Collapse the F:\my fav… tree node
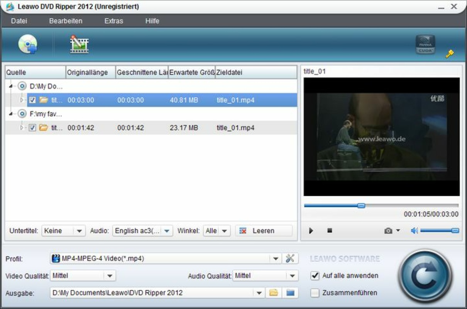 pyautogui.click(x=10, y=114)
